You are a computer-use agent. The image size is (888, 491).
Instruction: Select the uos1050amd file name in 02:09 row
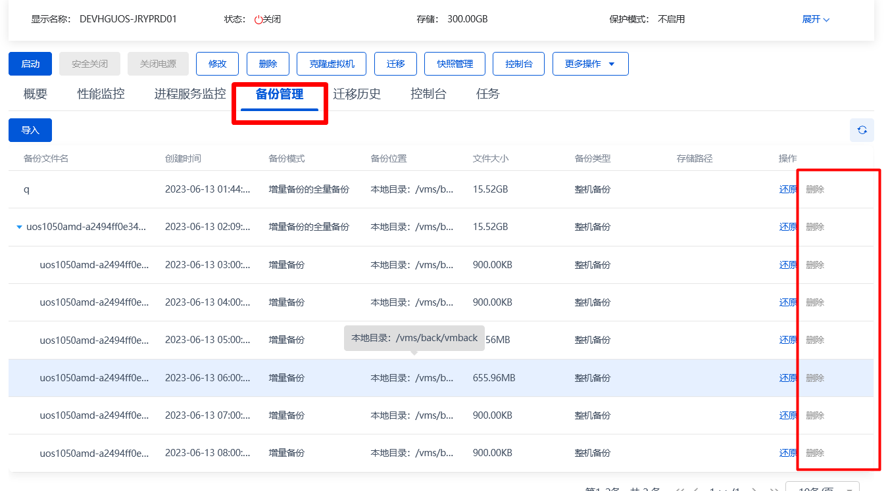coord(86,227)
